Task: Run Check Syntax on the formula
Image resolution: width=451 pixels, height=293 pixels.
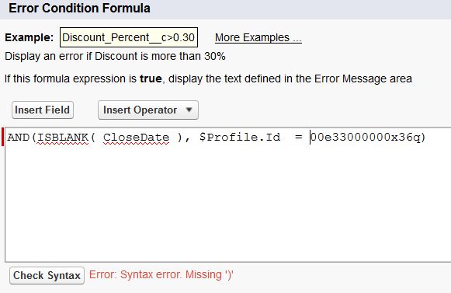Action: [47, 275]
